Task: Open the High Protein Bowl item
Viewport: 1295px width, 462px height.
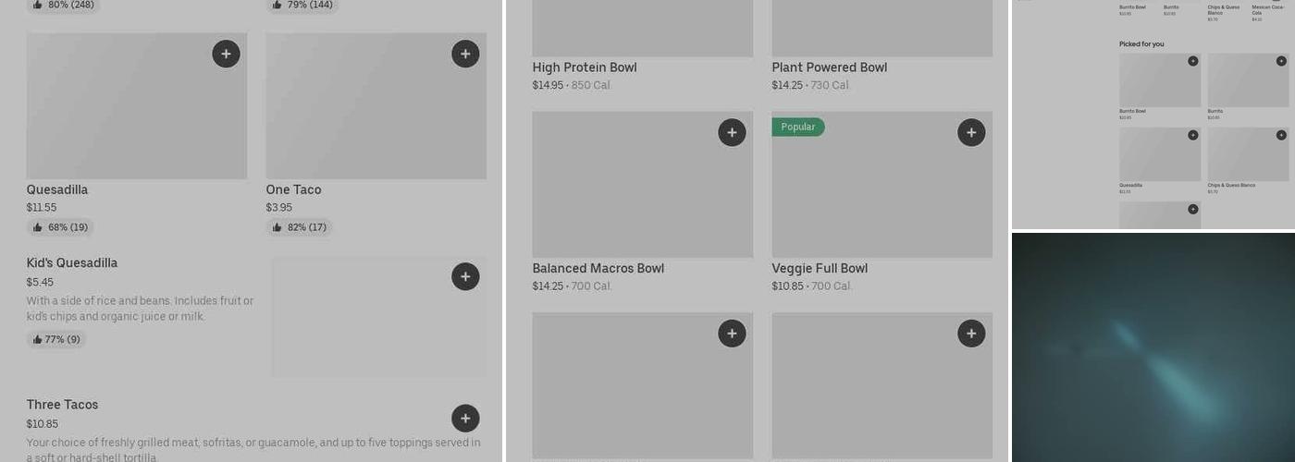Action: click(584, 67)
